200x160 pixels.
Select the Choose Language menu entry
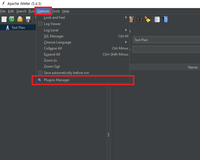tap(83, 42)
